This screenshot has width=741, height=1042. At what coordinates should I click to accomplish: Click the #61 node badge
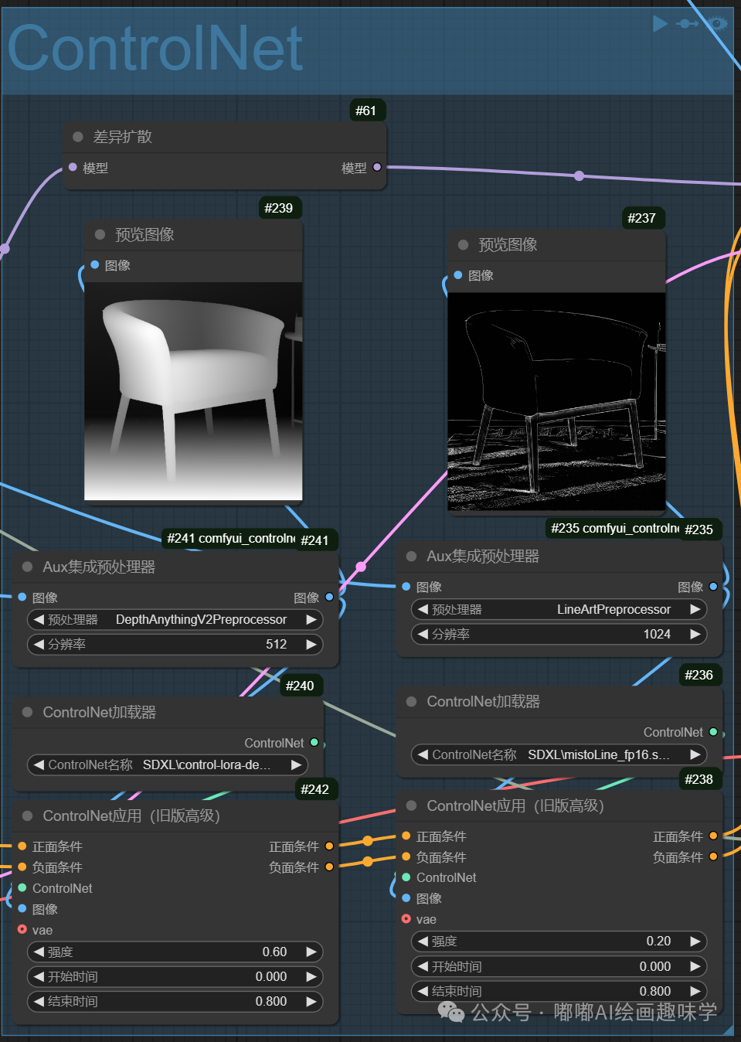[366, 111]
